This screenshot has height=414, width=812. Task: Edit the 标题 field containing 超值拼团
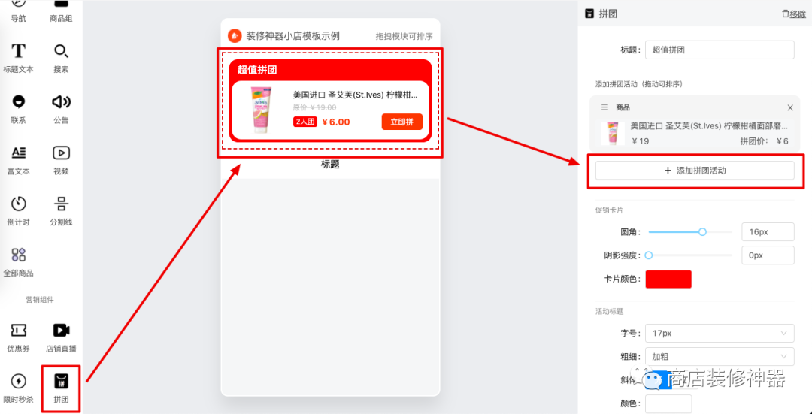[x=720, y=50]
